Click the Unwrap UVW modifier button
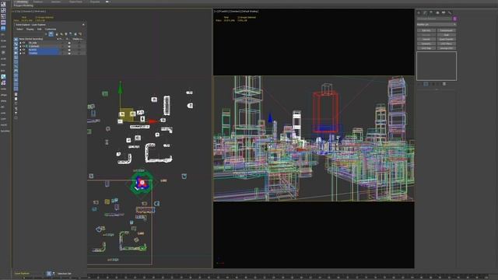The image size is (498, 280). pos(447,48)
